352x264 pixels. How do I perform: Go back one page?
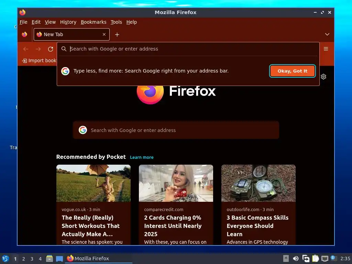coord(26,49)
